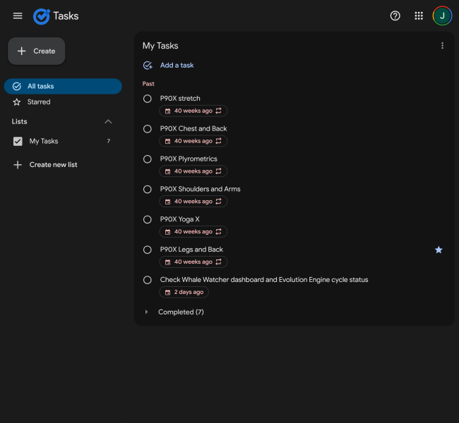
Task: Open the Google apps grid
Action: tap(419, 16)
